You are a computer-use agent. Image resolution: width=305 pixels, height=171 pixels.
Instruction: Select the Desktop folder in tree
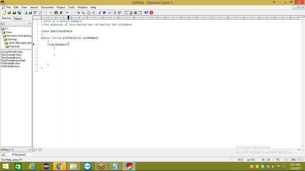coord(12,39)
